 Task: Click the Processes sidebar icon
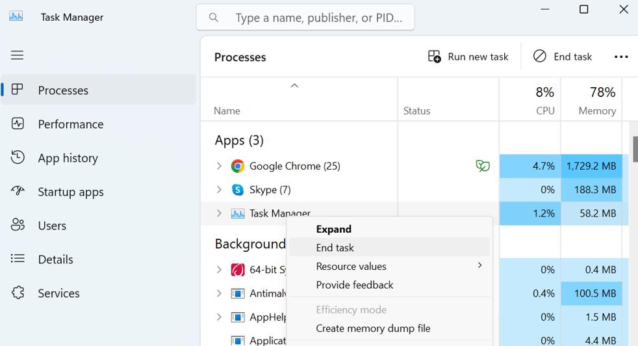pos(18,89)
